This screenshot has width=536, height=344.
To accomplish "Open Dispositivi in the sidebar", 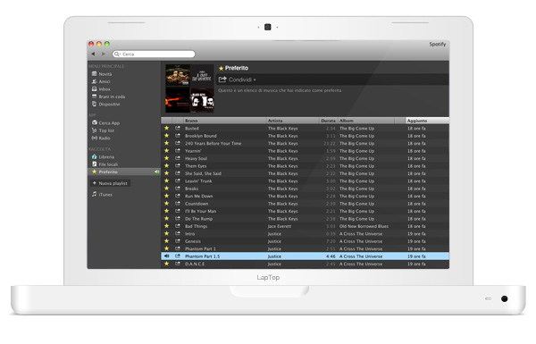I will point(109,105).
